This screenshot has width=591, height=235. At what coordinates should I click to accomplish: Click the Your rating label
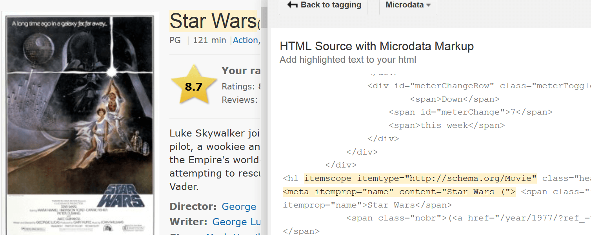(241, 71)
